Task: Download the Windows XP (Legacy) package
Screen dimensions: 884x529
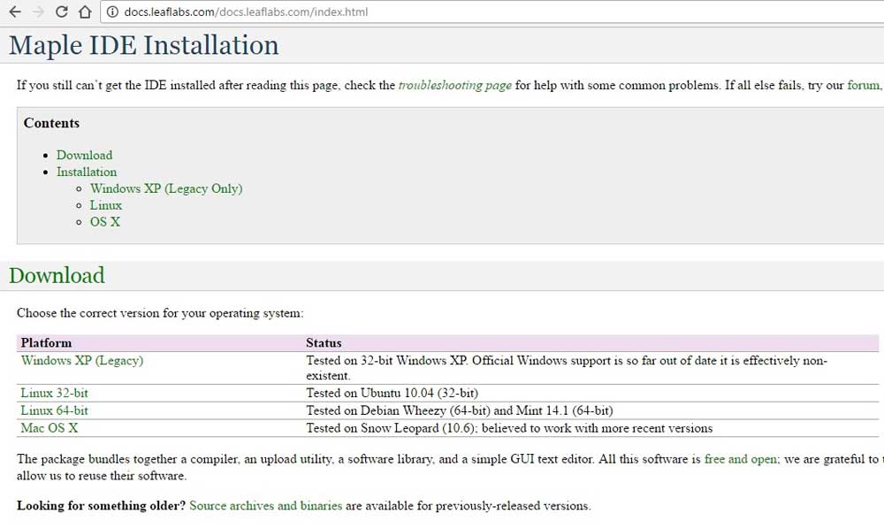Action: [82, 360]
